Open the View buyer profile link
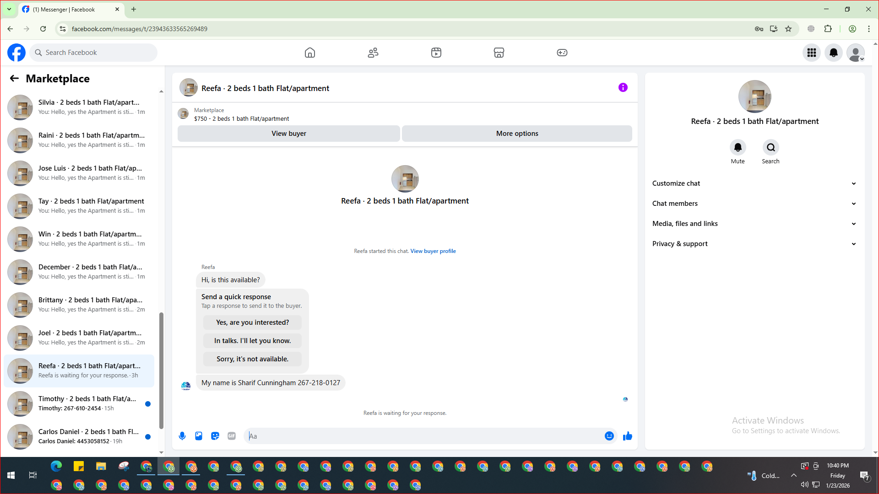 (x=433, y=251)
